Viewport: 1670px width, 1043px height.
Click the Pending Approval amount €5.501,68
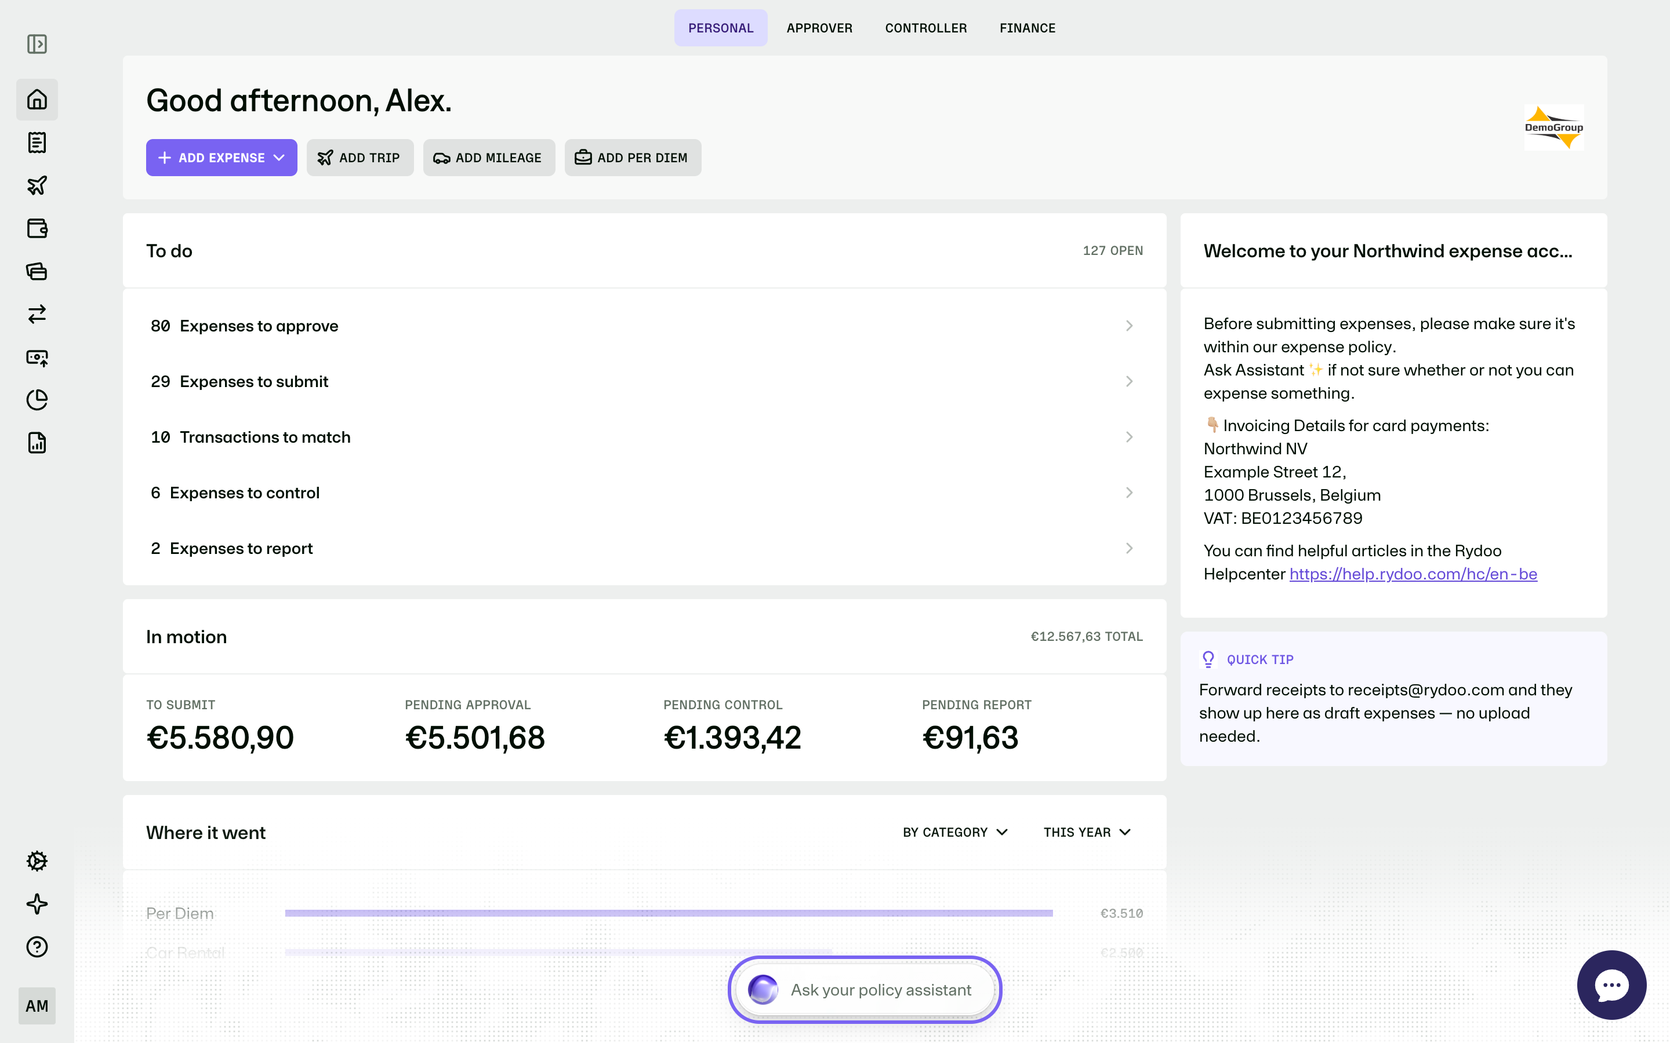[x=475, y=738]
